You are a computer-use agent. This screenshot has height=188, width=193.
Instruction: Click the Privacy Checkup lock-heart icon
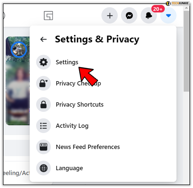point(43,83)
